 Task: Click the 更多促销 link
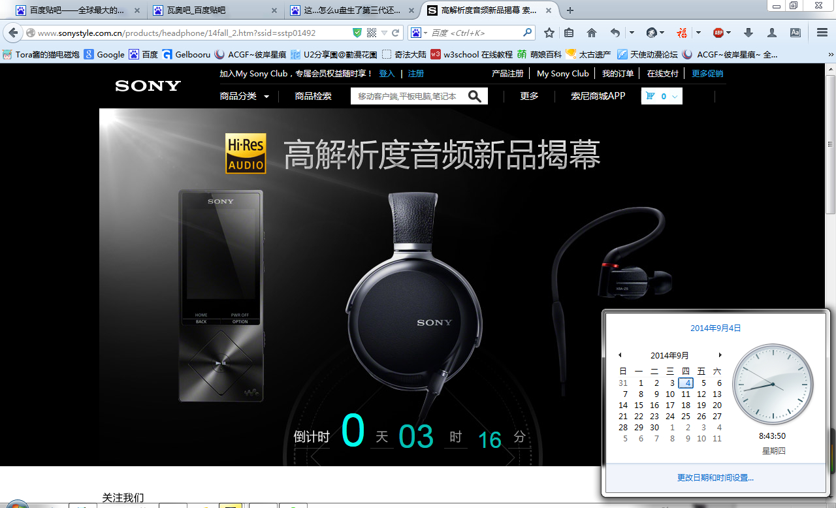click(x=707, y=74)
